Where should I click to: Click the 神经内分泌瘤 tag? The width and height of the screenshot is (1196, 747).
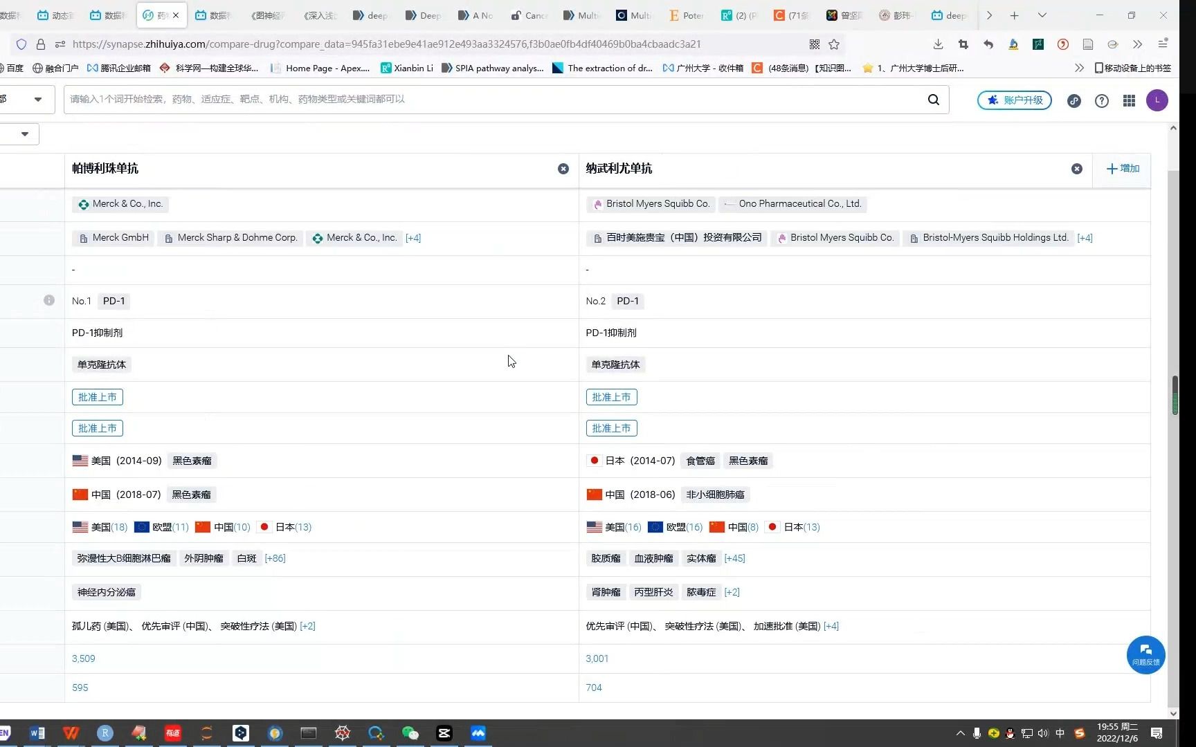[x=107, y=592]
